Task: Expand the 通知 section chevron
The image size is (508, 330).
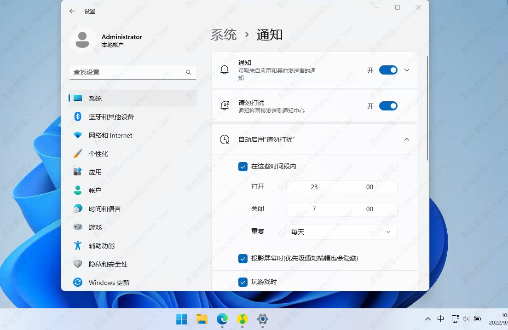Action: [406, 70]
